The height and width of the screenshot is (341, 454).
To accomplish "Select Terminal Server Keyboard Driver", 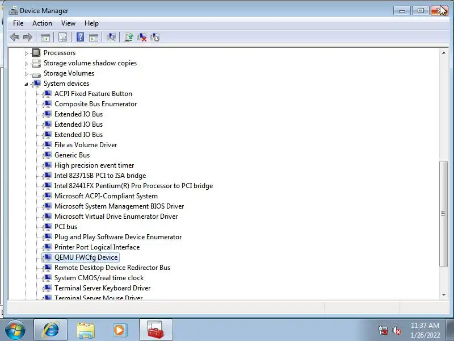I will point(103,288).
